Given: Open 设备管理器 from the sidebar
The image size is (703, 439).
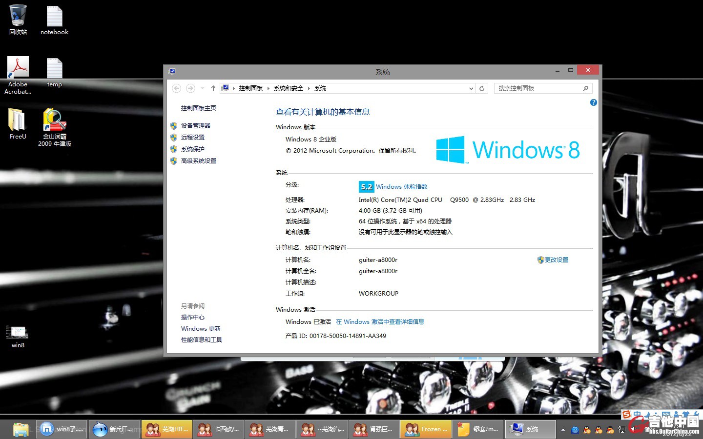Looking at the screenshot, I should coord(196,125).
